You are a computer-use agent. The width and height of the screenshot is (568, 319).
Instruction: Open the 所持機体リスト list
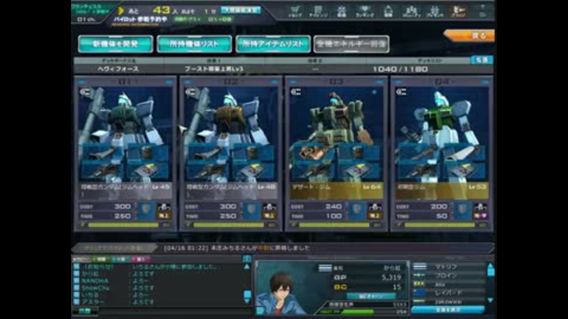pos(194,44)
